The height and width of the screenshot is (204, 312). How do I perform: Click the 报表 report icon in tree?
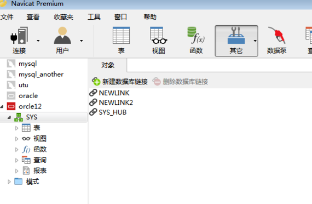click(26, 171)
